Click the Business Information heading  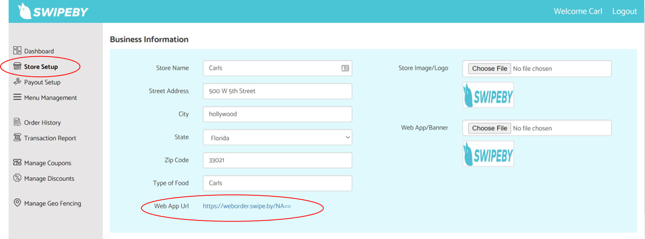(149, 39)
